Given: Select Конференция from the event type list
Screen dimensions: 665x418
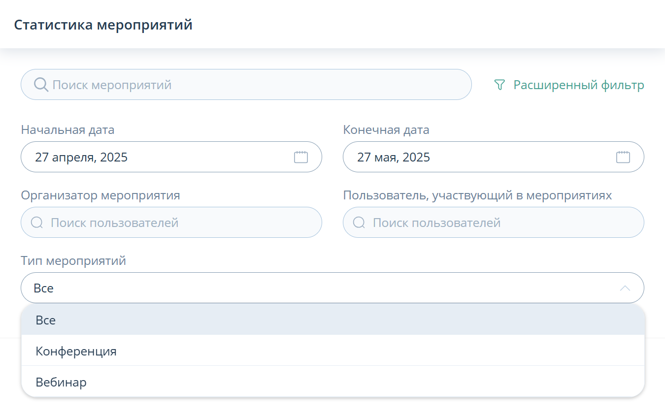Looking at the screenshot, I should 76,351.
